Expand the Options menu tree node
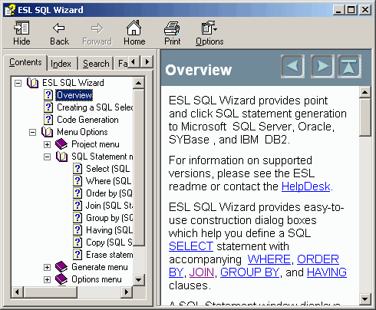Screen dimensions: 376x310 [x=47, y=279]
